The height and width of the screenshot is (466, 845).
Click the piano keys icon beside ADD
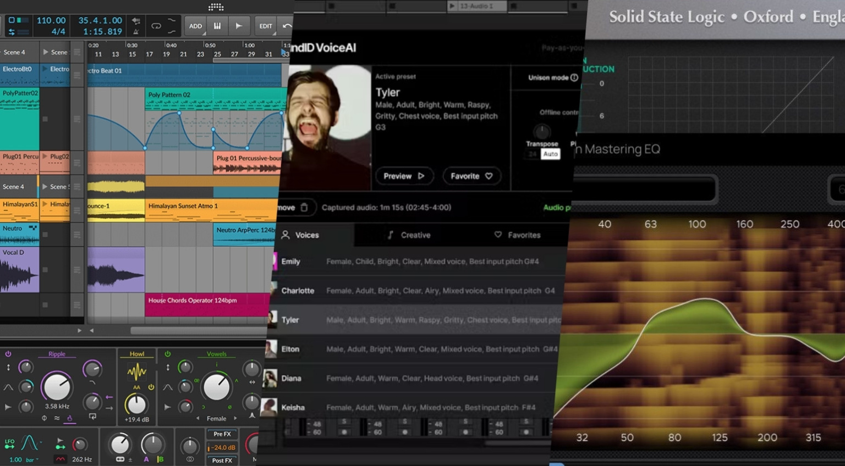[217, 26]
